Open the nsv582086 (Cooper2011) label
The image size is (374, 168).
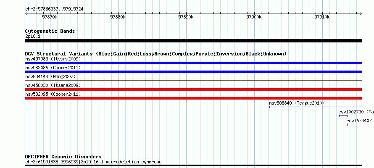click(x=53, y=68)
